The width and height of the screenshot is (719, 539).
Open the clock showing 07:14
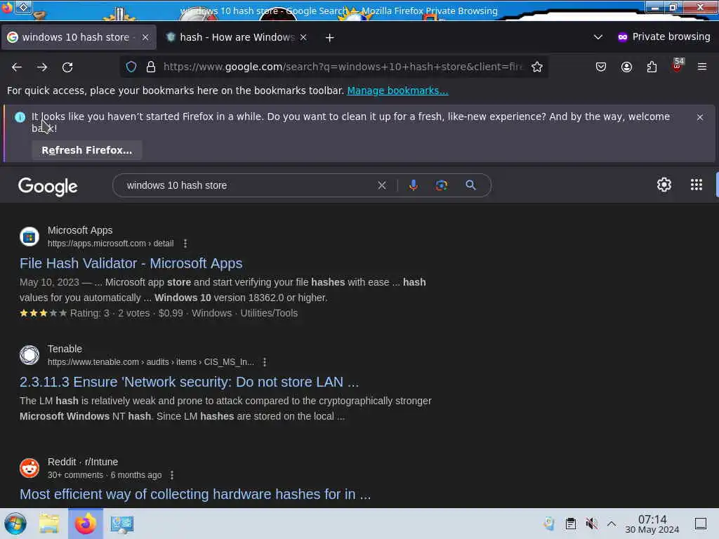pos(652,524)
